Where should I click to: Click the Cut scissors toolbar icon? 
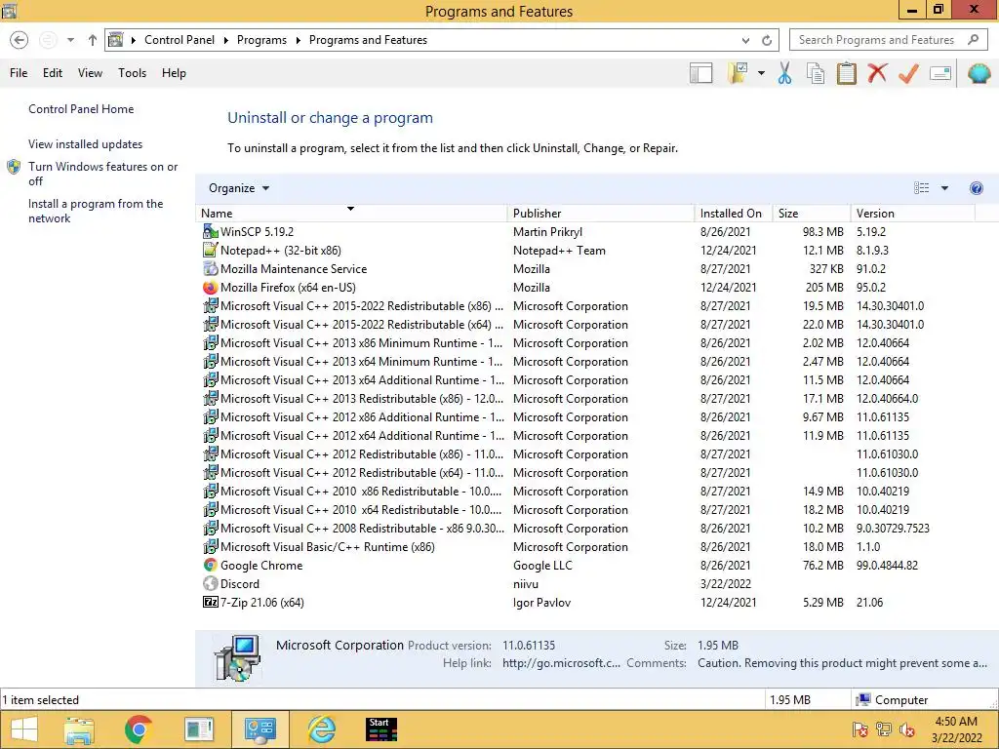[x=784, y=73]
